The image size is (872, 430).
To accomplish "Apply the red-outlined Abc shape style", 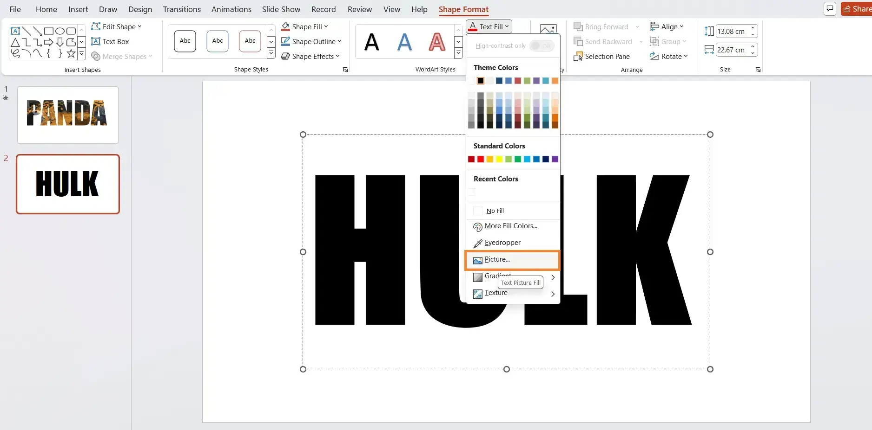I will (250, 41).
